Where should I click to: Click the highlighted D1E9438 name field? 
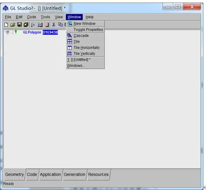50,32
